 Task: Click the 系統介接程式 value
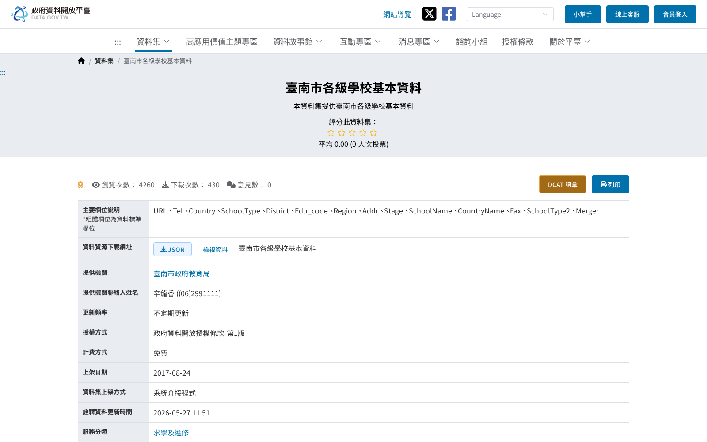(175, 393)
